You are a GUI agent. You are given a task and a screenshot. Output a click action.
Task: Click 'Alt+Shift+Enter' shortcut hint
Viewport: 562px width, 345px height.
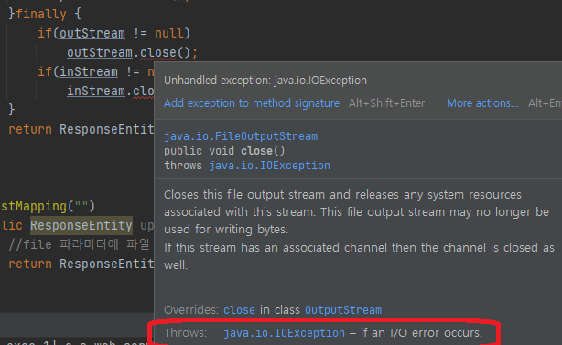387,103
